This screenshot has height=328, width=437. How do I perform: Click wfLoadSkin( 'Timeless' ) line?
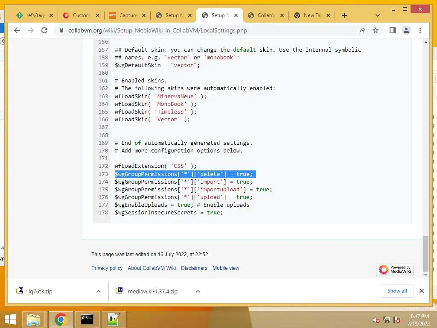155,111
